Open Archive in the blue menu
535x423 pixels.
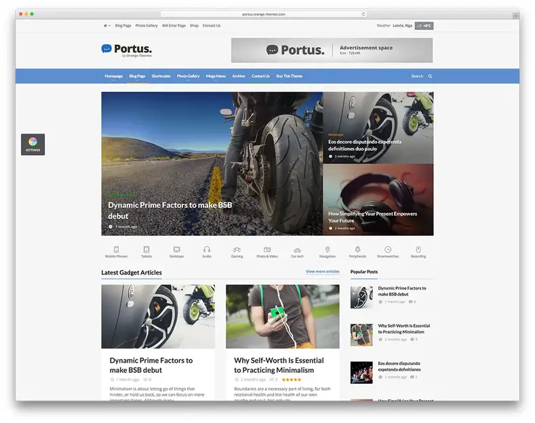click(239, 76)
